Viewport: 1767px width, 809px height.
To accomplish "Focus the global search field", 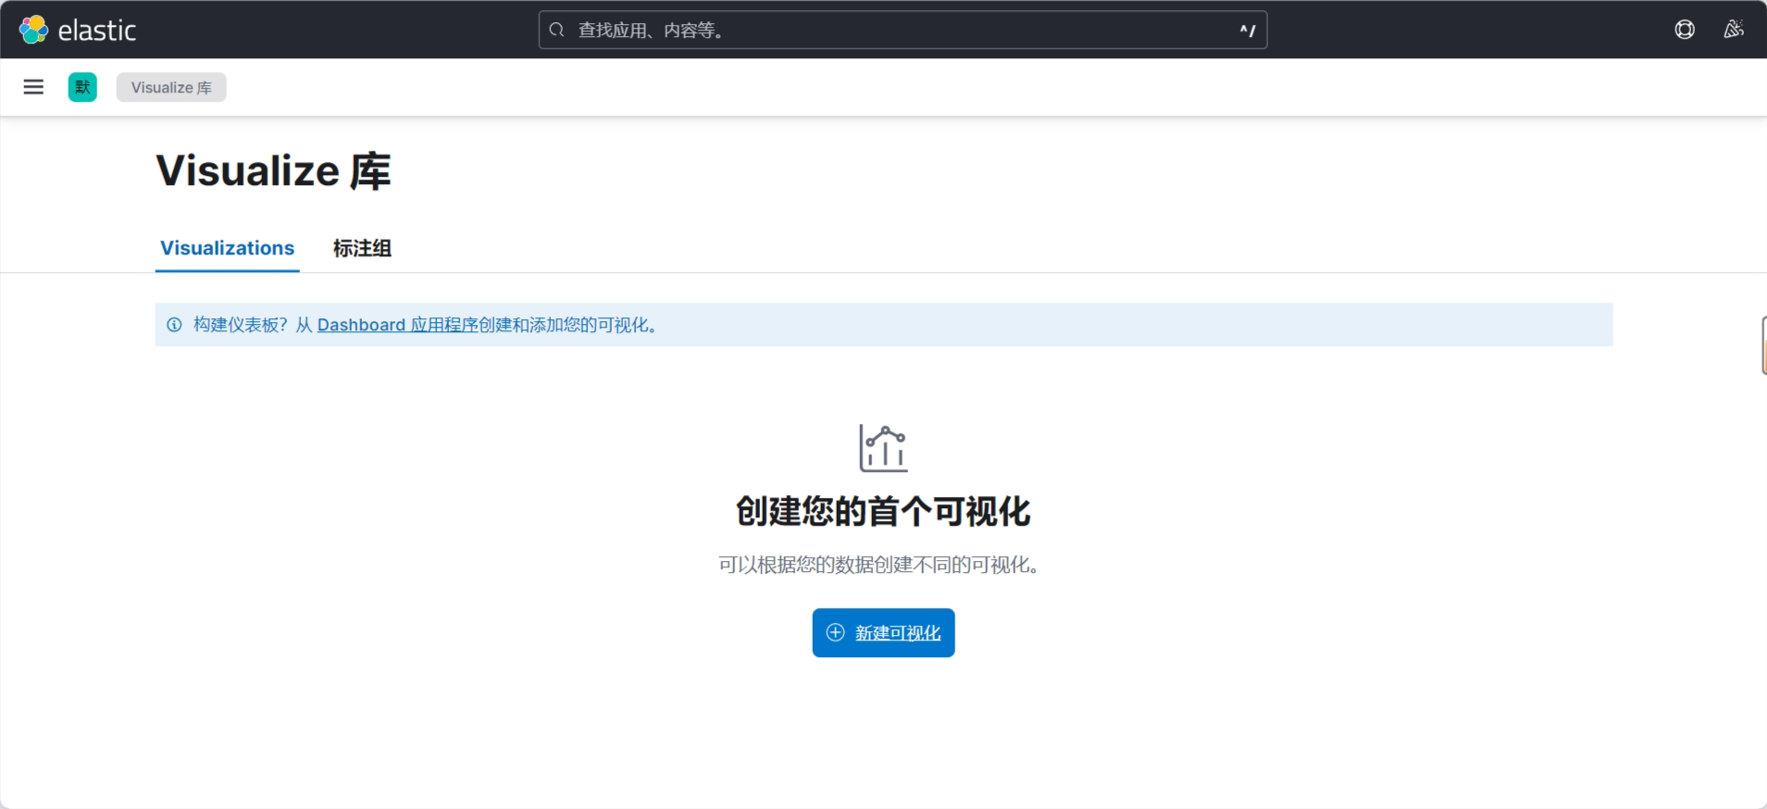I will [x=902, y=30].
